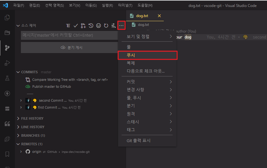Click the cloud icon on Publish master row
The image size is (267, 168).
pyautogui.click(x=28, y=87)
